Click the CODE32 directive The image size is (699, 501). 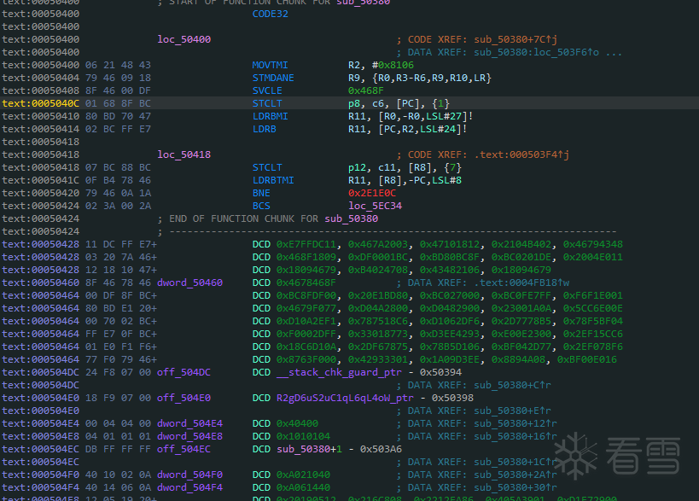point(271,14)
